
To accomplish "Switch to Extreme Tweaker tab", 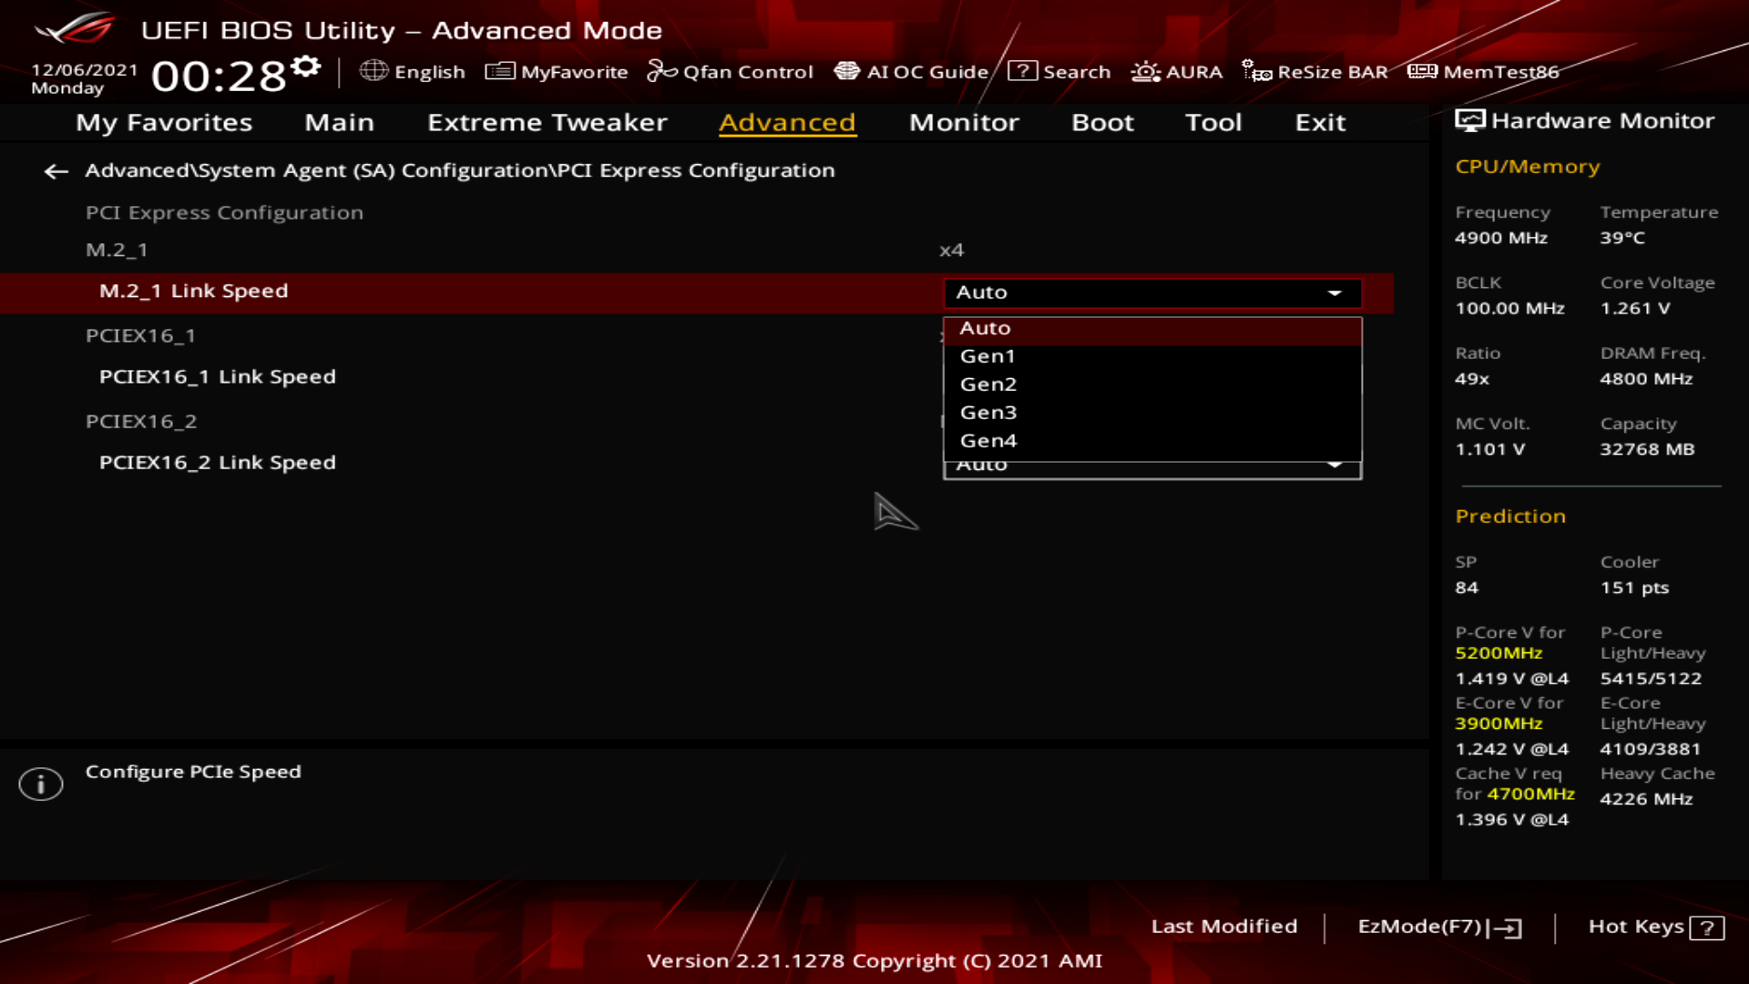I will (x=547, y=122).
